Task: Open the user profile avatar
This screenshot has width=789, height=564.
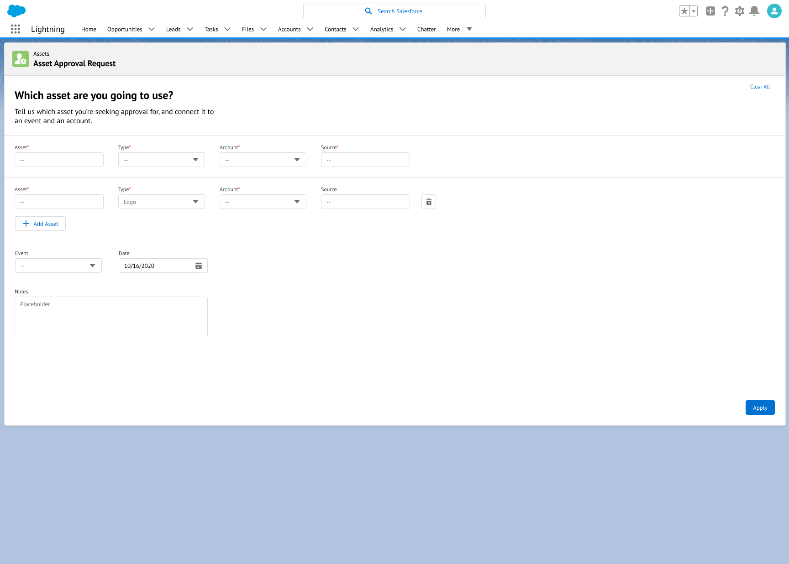Action: (774, 10)
